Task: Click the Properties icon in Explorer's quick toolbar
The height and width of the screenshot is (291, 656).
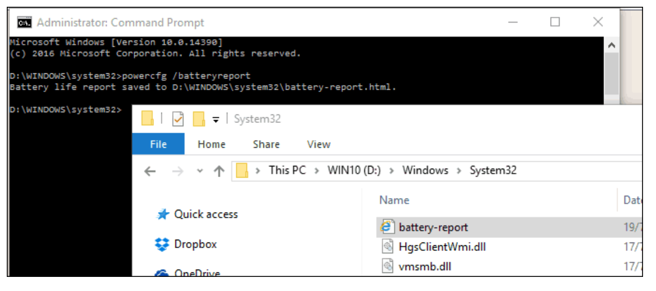Action: click(x=178, y=119)
